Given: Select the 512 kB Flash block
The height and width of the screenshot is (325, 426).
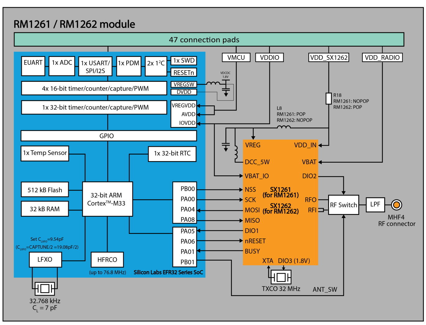Looking at the screenshot, I should point(45,190).
